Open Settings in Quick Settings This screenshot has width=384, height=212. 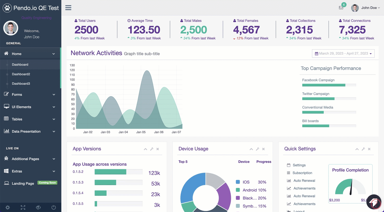[299, 165]
